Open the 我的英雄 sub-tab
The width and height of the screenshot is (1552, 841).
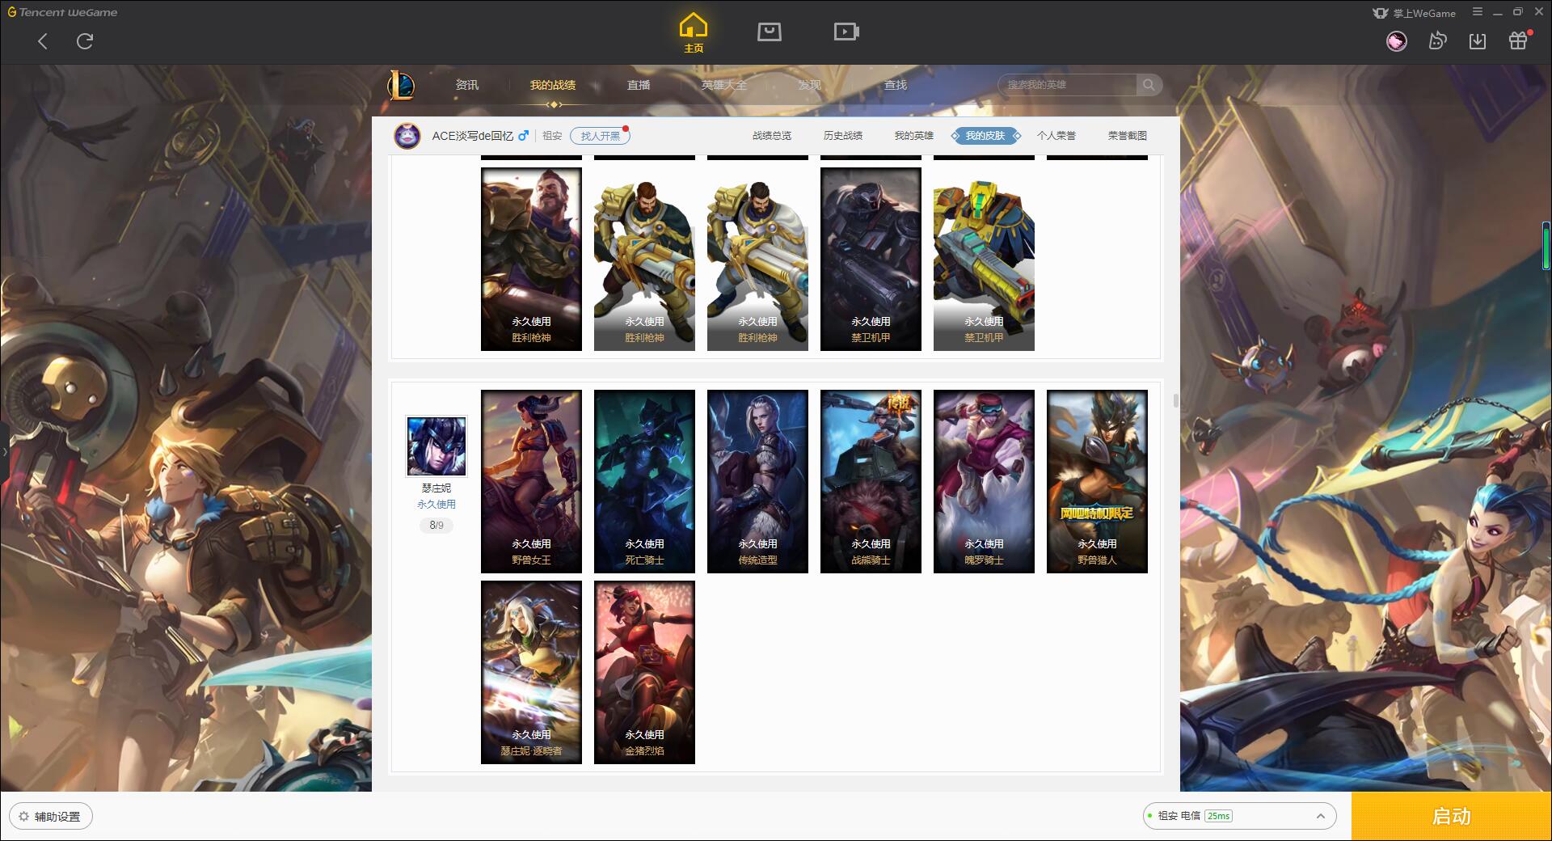tap(914, 136)
